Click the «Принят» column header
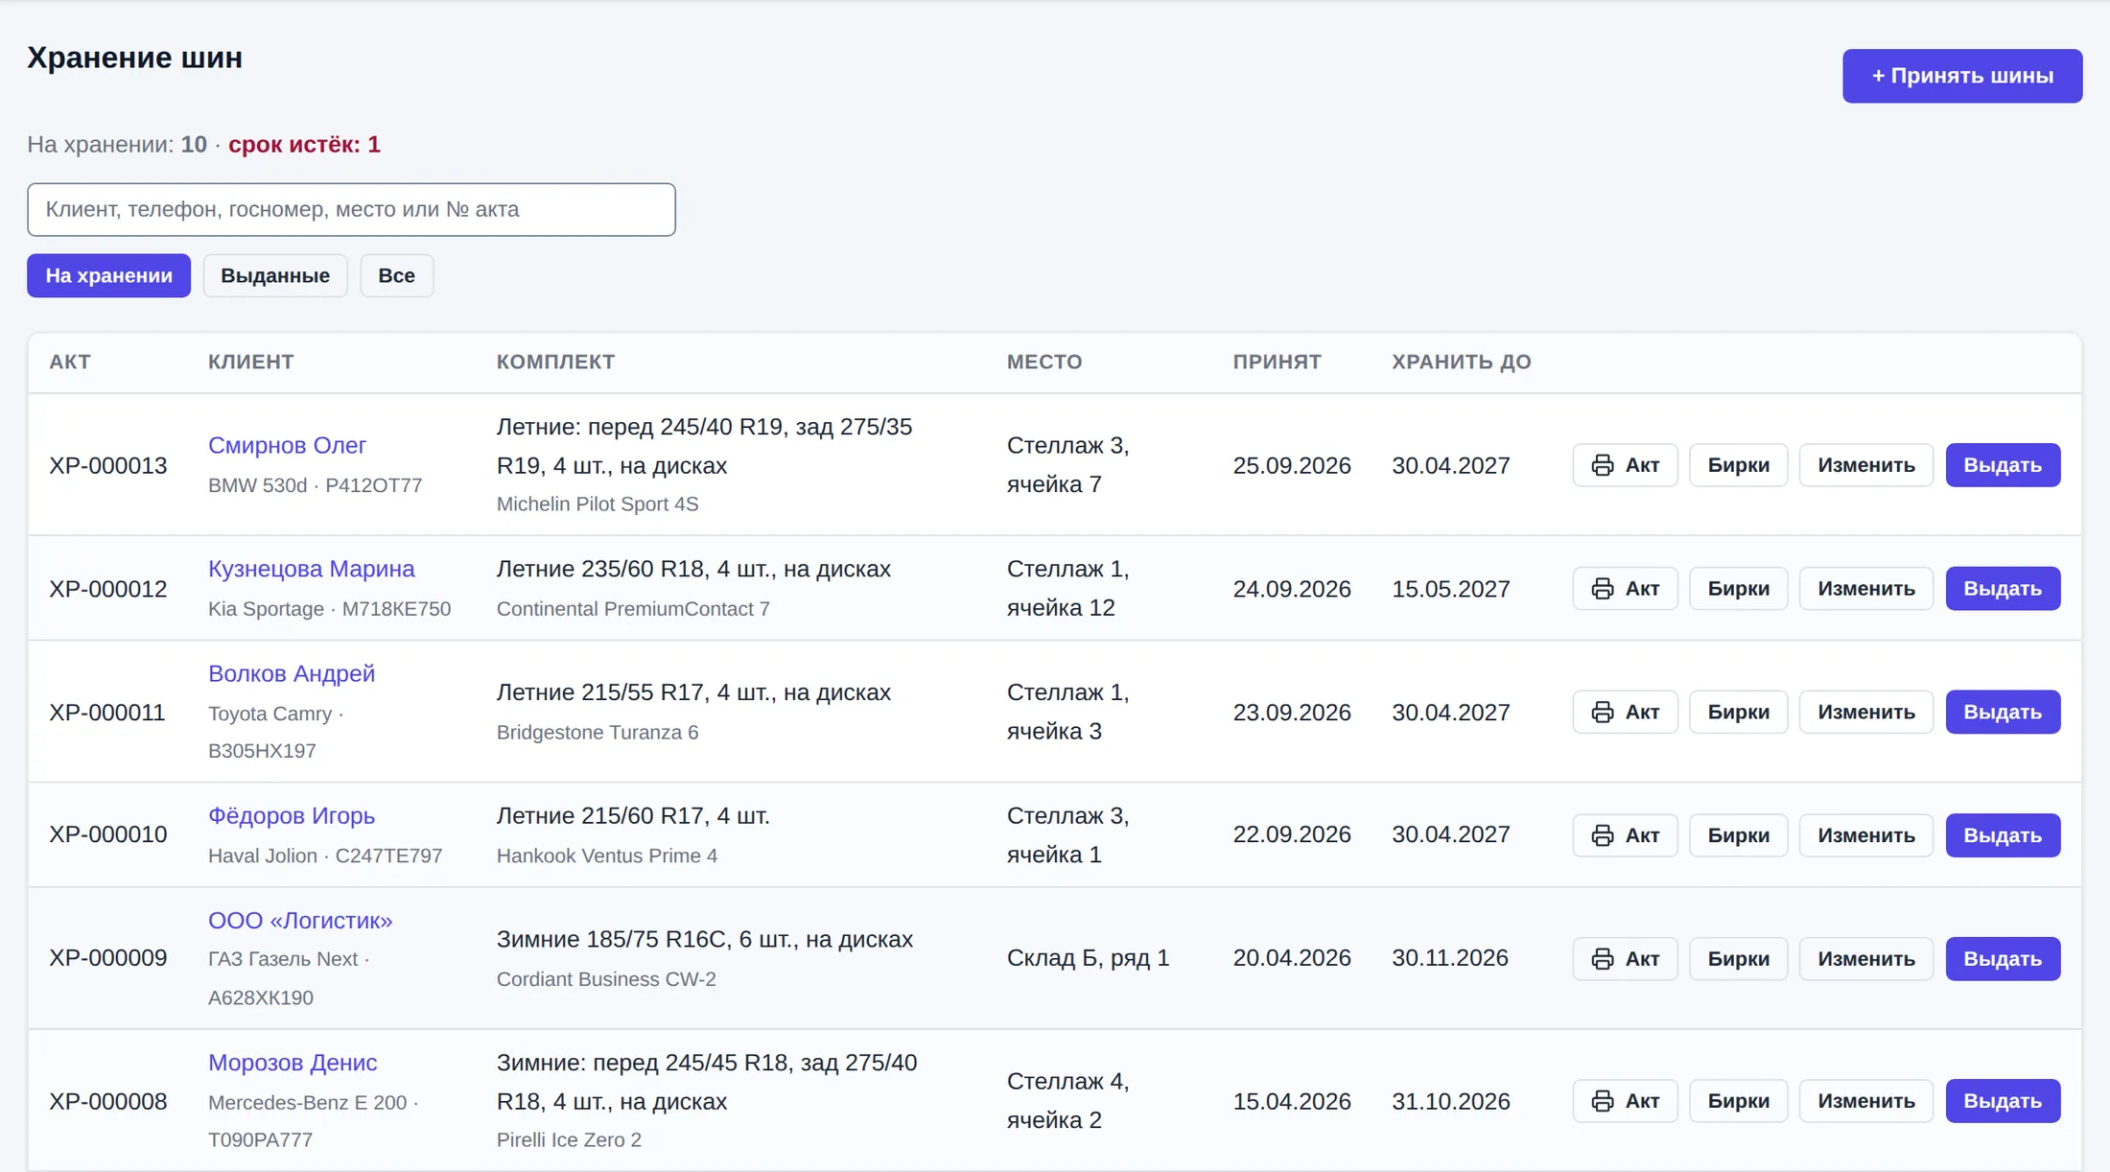 (1277, 363)
